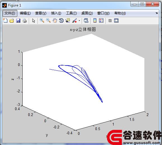
Task: Insert a legend using the Legend icon
Action: (x=101, y=21)
